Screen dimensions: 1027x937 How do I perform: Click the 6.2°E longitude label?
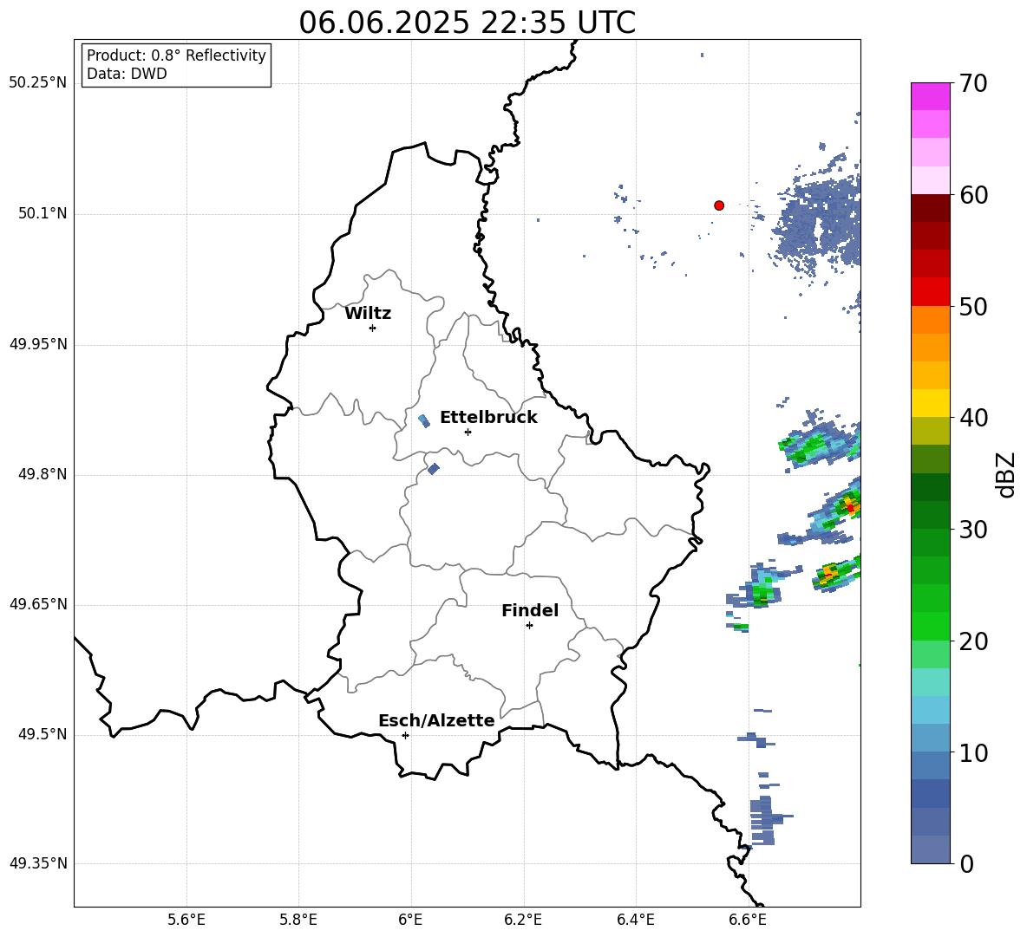pyautogui.click(x=523, y=920)
